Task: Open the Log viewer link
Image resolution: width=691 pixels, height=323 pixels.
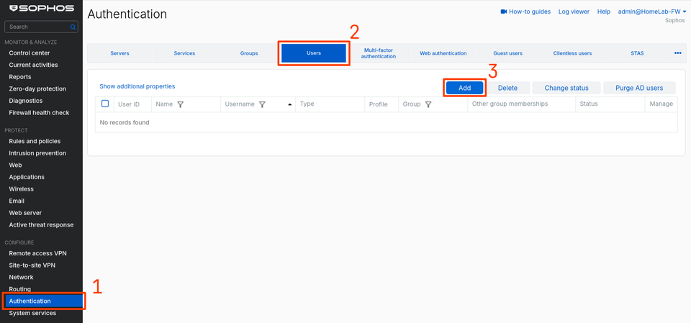Action: [574, 12]
